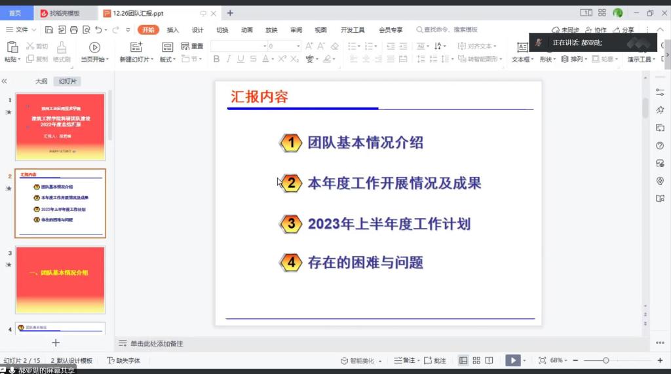Adjust the zoom slider handle

[x=605, y=360]
